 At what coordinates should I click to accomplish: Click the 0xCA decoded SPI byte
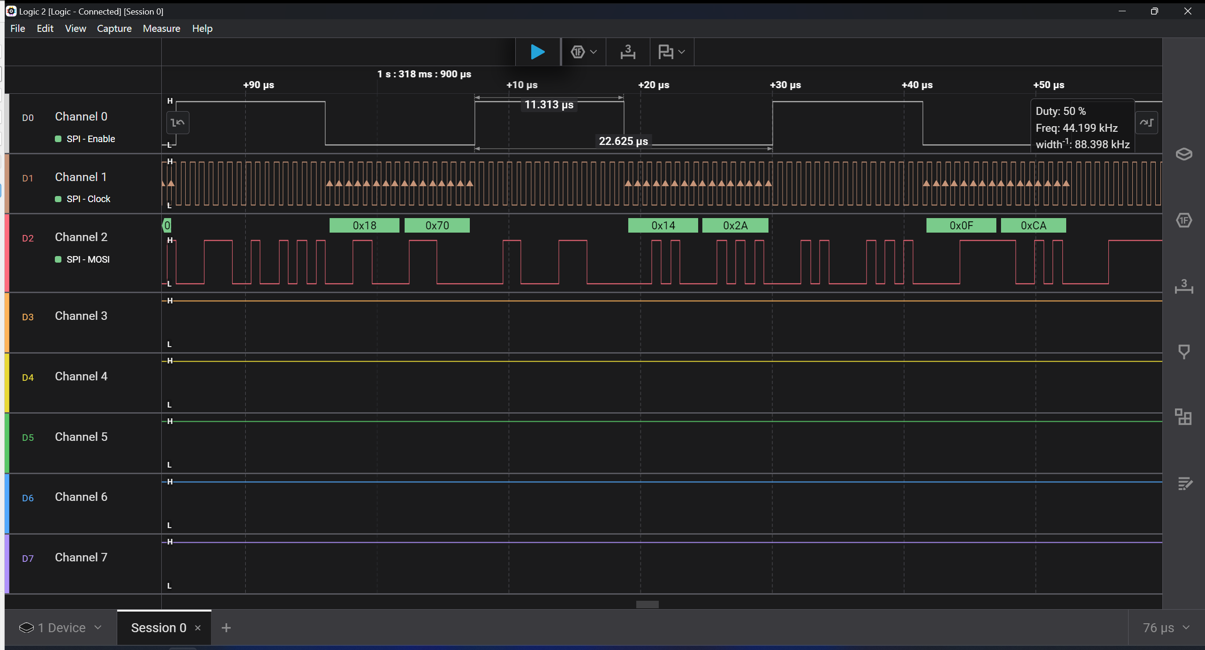1033,226
